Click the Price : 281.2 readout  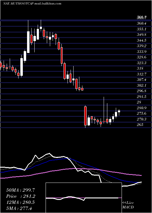click(21, 196)
